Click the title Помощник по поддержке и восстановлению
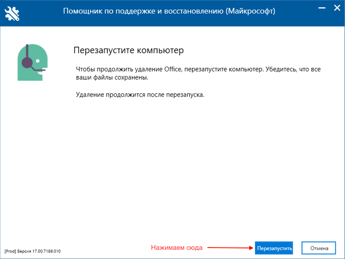 tap(169, 11)
